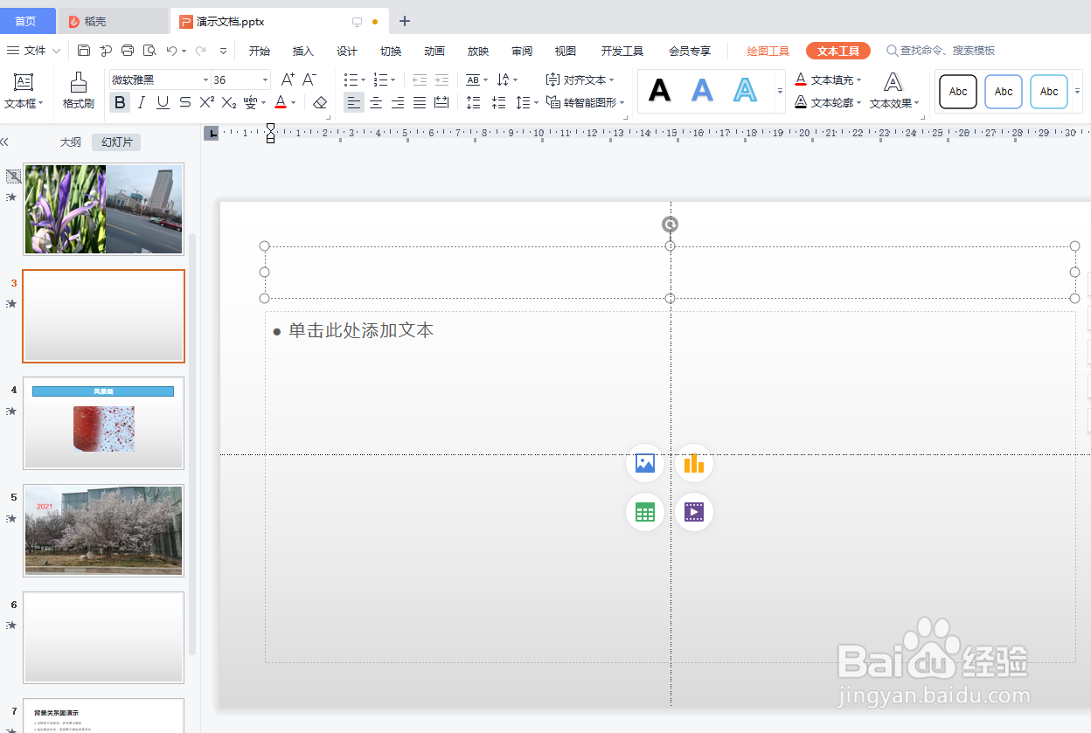Toggle Italic formatting
Screen dimensions: 1091x733
pyautogui.click(x=142, y=102)
